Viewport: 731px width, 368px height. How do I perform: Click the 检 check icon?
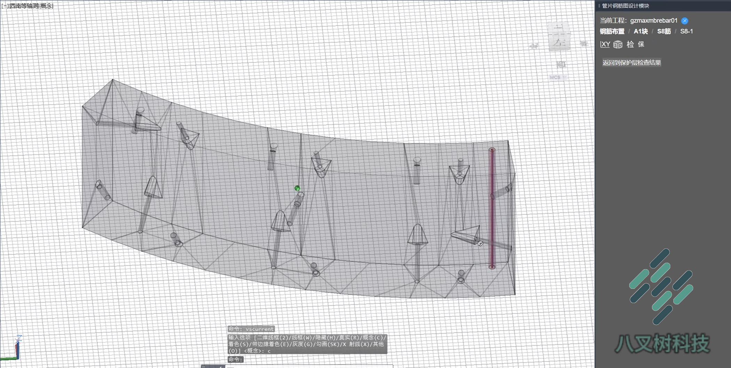pos(630,45)
